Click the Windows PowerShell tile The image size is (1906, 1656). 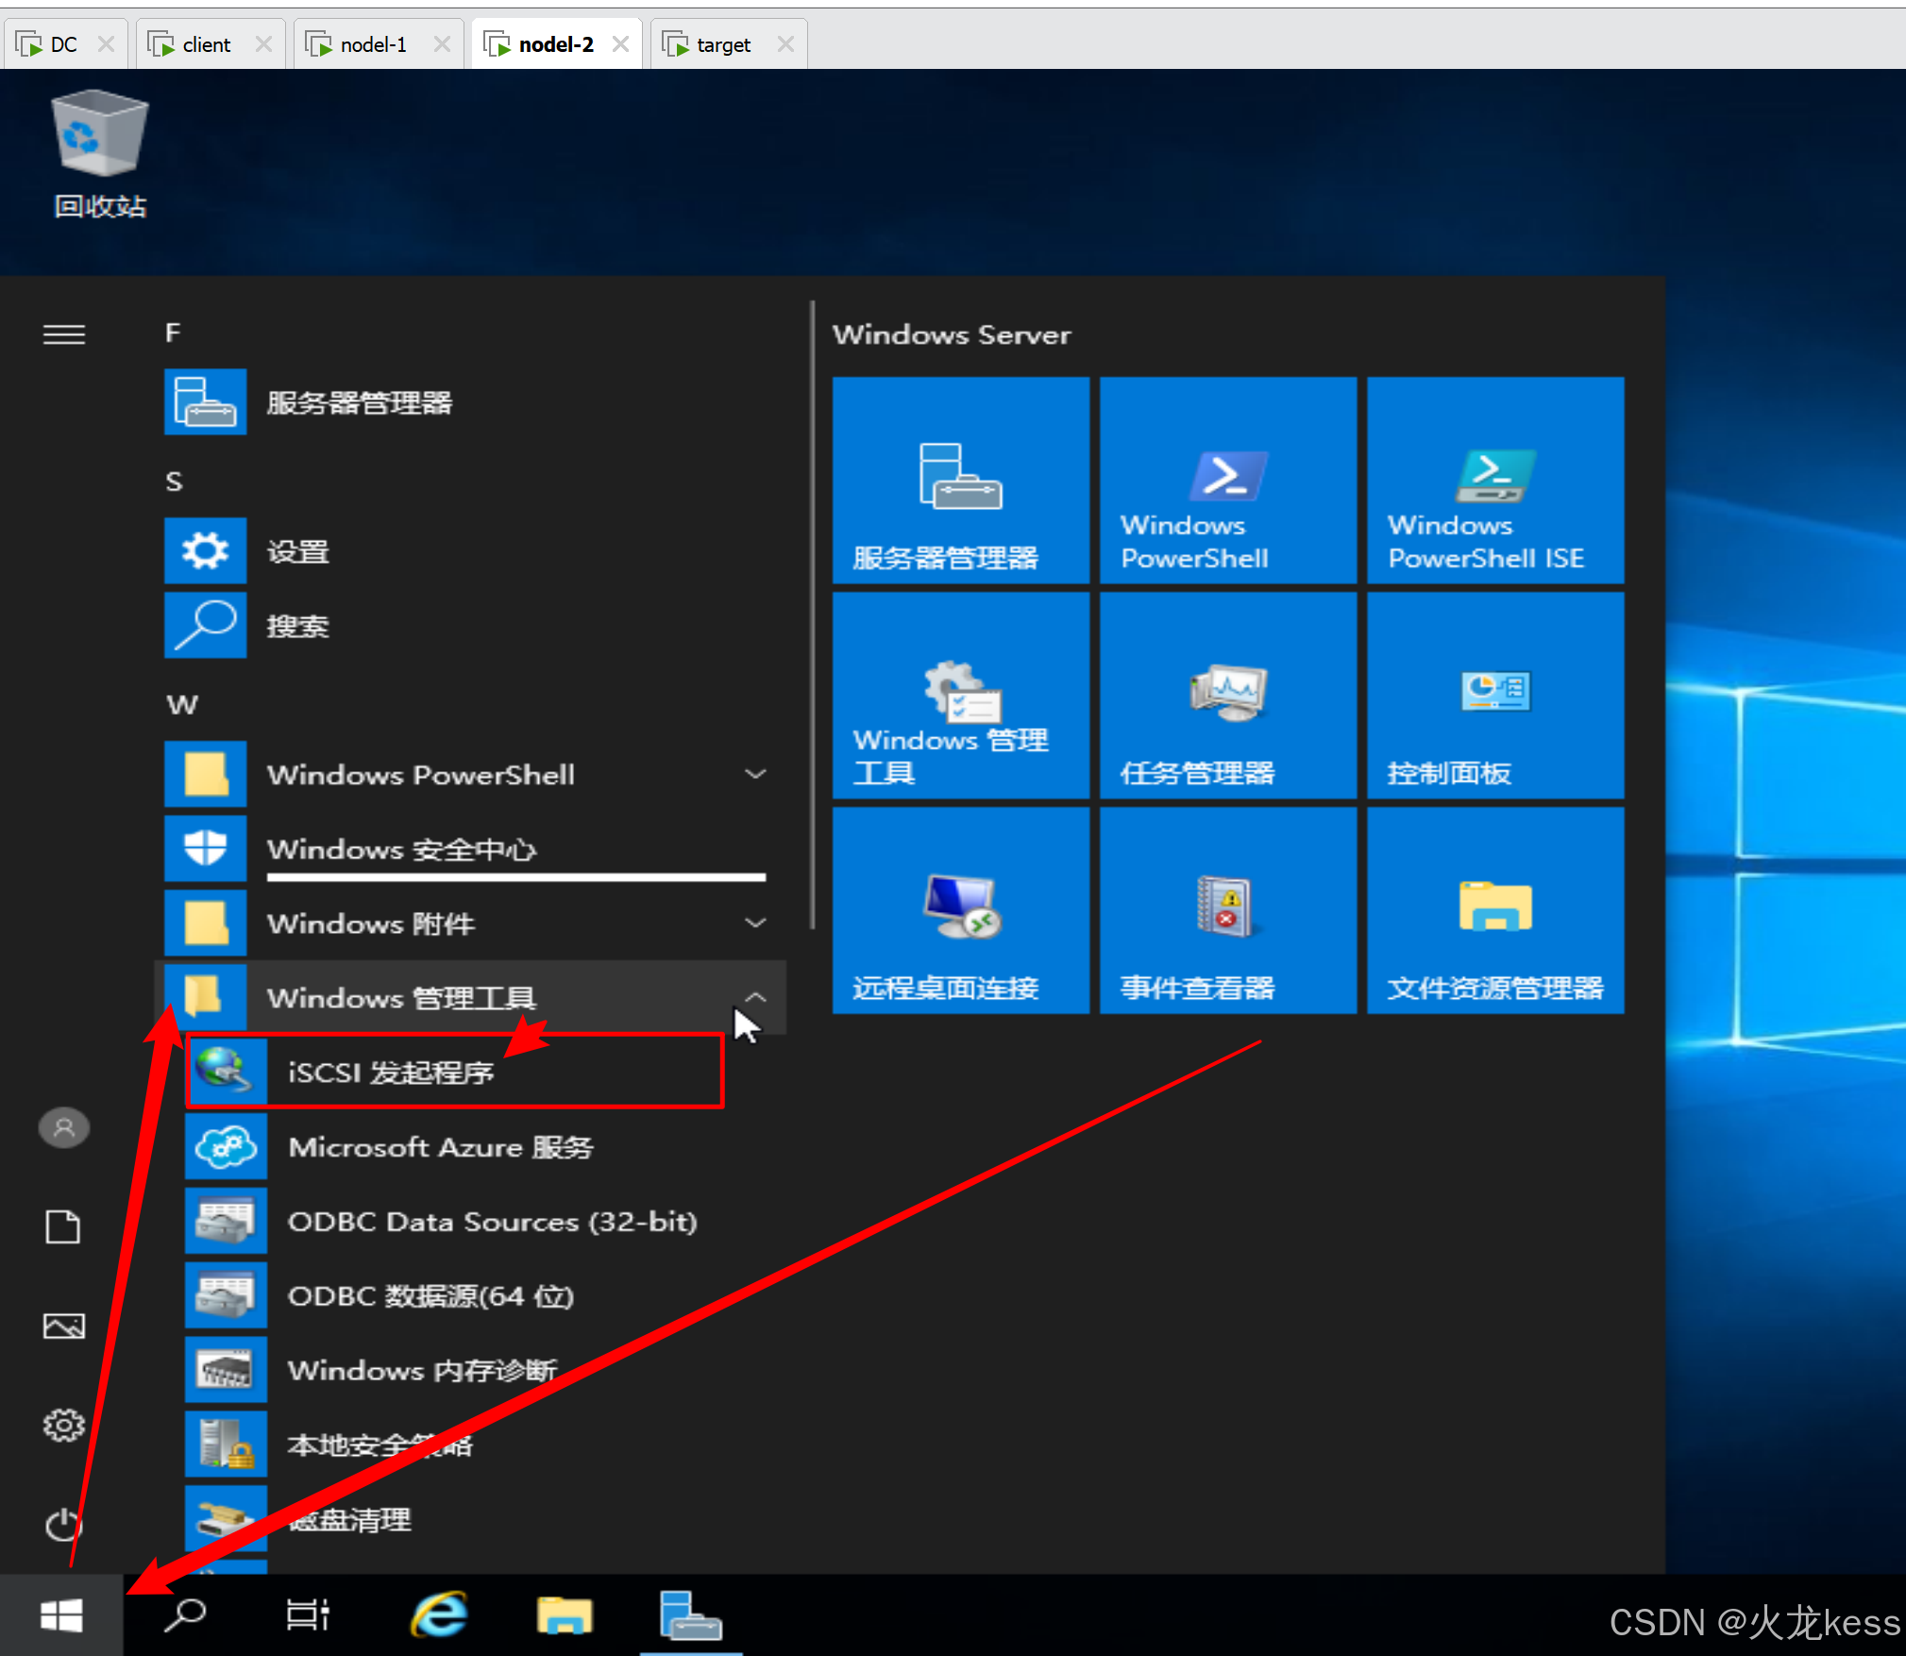pos(1227,482)
